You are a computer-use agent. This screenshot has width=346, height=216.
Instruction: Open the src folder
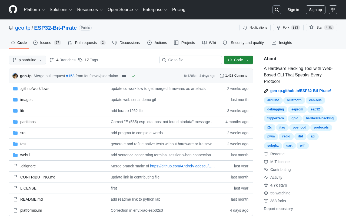pos(23,133)
